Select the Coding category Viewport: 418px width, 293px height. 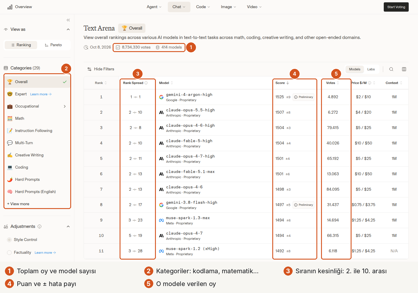click(37, 167)
